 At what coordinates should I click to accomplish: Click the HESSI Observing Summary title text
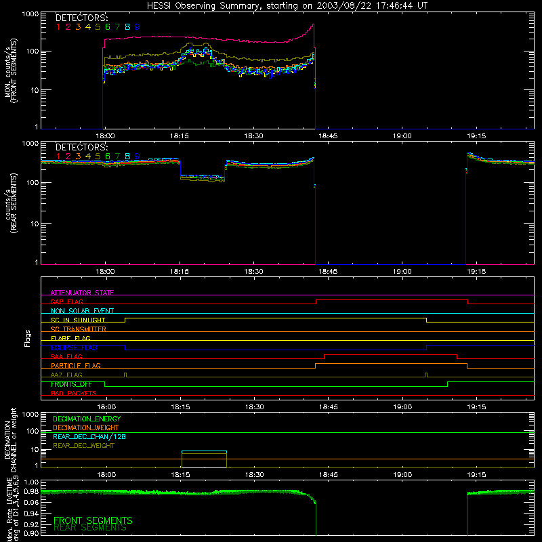coord(287,6)
